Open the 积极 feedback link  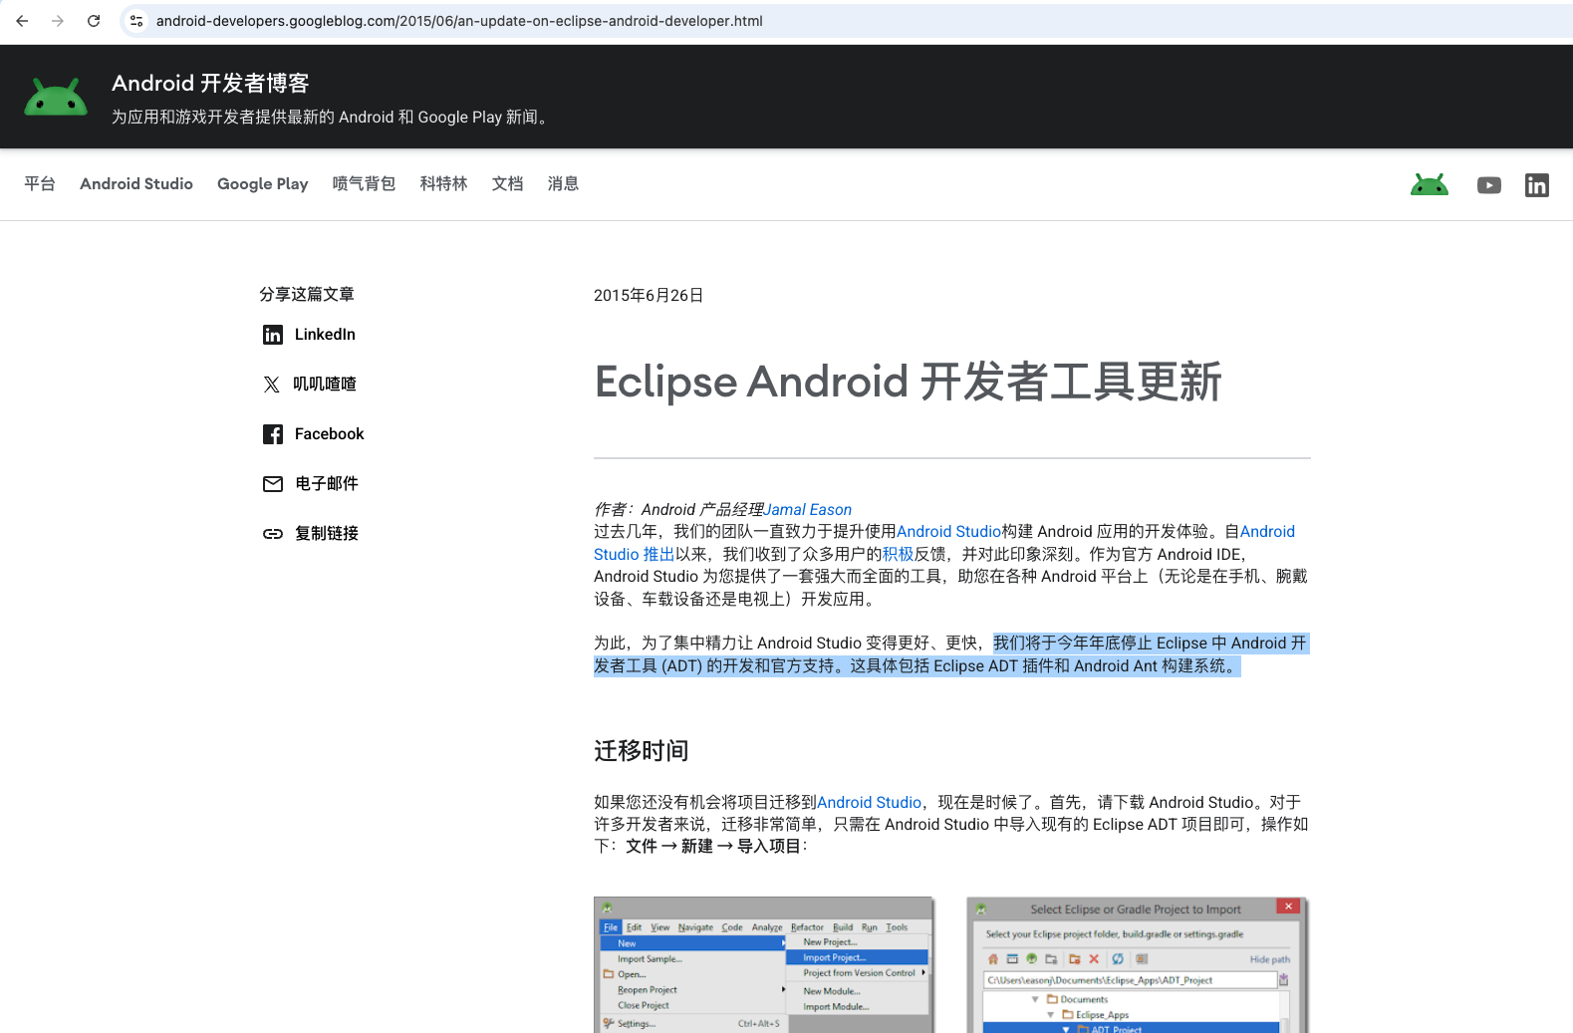coord(898,555)
